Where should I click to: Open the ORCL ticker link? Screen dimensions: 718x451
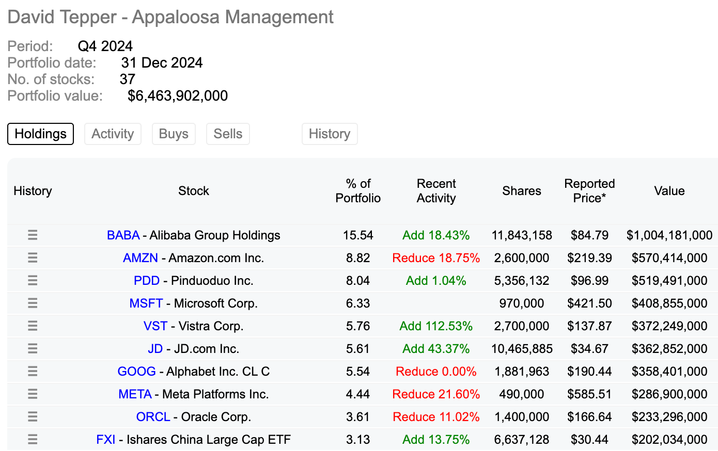(153, 417)
